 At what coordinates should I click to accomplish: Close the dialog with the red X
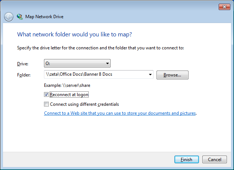click(224, 7)
